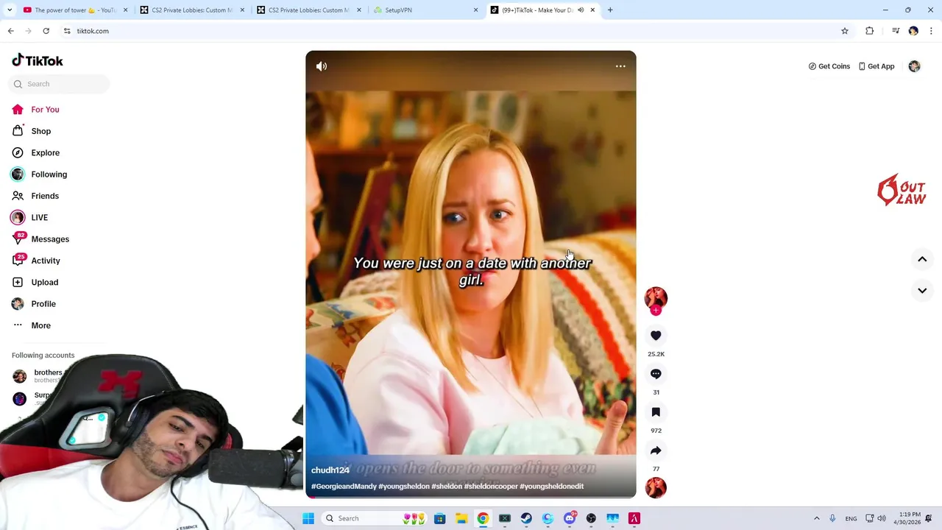
Task: Mute the TikTok tab via its speaker icon
Action: tap(581, 10)
